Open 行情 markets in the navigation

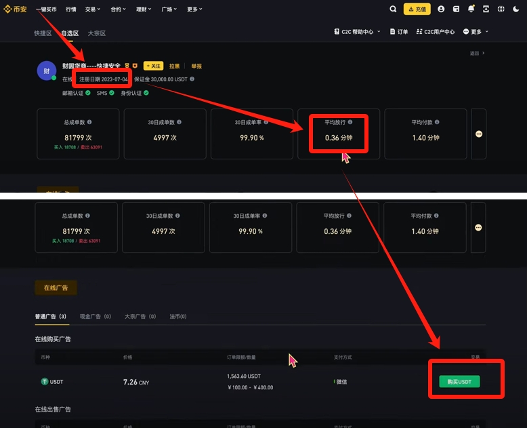coord(71,9)
